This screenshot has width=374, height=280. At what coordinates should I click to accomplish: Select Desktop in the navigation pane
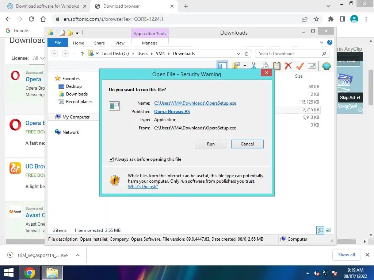(x=74, y=86)
